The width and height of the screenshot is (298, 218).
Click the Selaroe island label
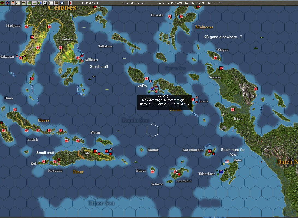click(157, 184)
